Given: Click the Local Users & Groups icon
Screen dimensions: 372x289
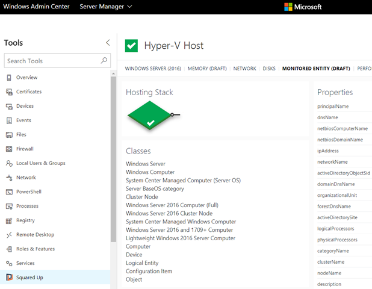Looking at the screenshot, I should pos(9,163).
